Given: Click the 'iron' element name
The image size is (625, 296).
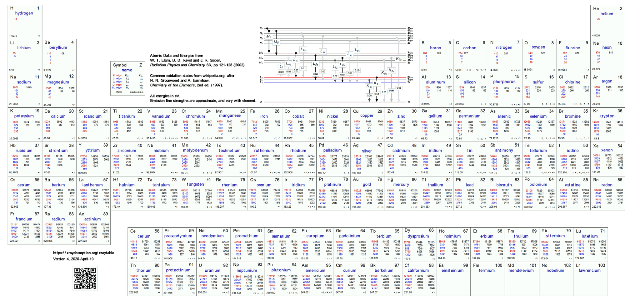Looking at the screenshot, I should pyautogui.click(x=264, y=116).
